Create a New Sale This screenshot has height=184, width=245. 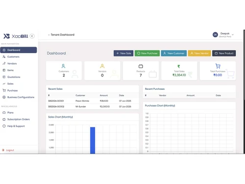(x=123, y=53)
